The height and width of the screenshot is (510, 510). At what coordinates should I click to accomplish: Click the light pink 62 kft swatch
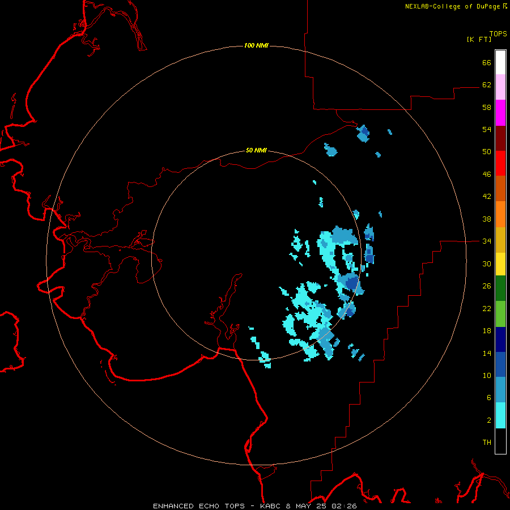500,87
